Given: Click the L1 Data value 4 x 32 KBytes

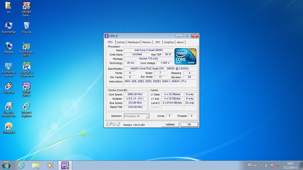Looking at the screenshot, I should tap(172, 94).
